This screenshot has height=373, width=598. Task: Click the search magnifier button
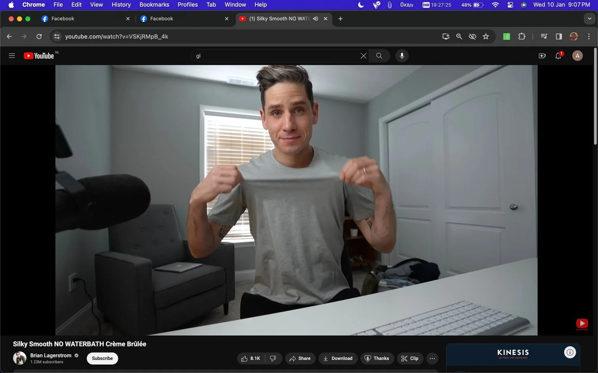pos(379,56)
